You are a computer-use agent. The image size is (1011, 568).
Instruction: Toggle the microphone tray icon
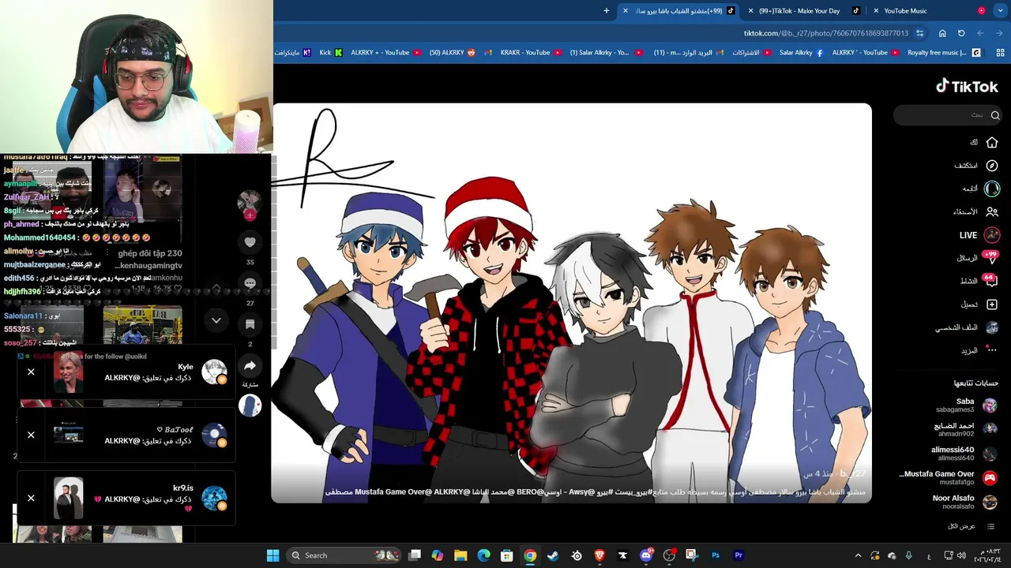pyautogui.click(x=909, y=555)
